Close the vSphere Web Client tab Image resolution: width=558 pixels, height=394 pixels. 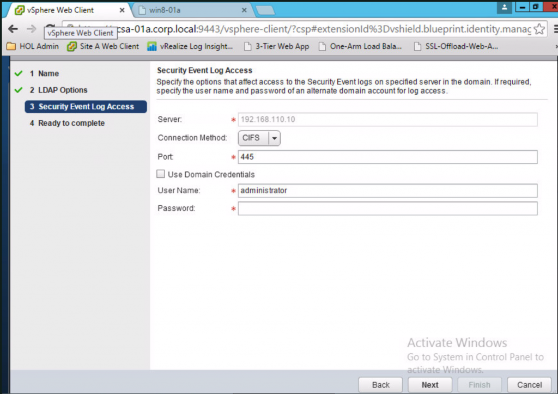click(x=122, y=10)
